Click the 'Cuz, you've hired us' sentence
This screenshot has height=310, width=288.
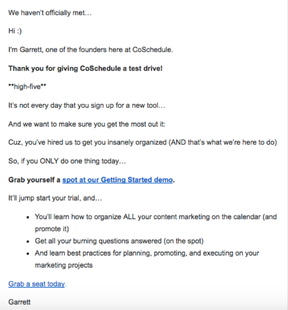tap(142, 142)
